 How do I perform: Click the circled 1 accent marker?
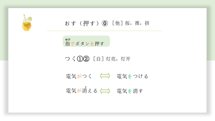point(80,59)
